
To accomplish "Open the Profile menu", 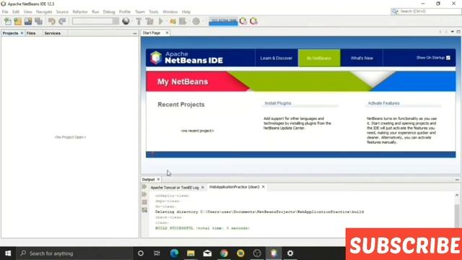I will pos(125,12).
